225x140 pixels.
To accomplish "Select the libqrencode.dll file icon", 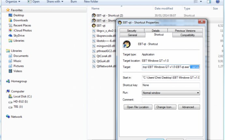I will click(94, 36).
